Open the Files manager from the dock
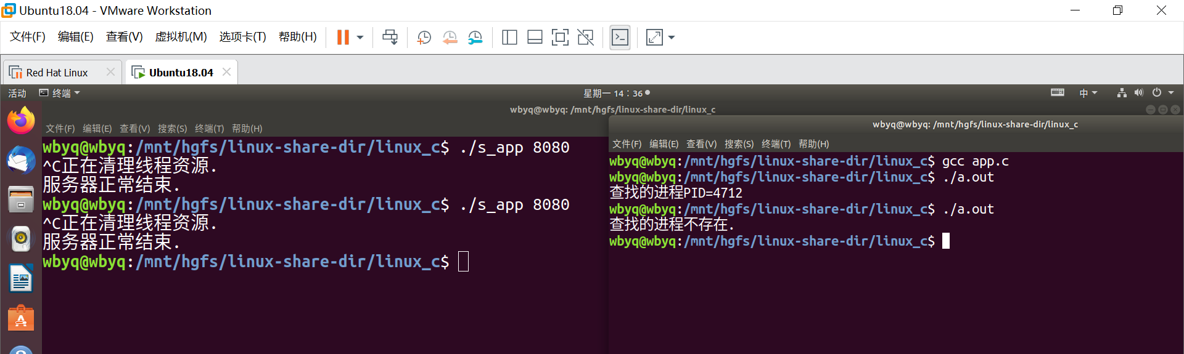The height and width of the screenshot is (354, 1184). [x=21, y=199]
